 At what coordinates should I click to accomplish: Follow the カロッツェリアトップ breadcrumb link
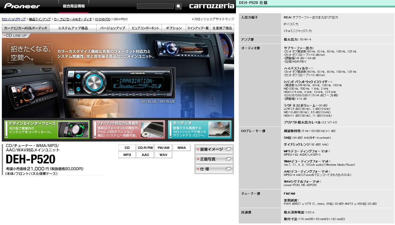click(14, 19)
